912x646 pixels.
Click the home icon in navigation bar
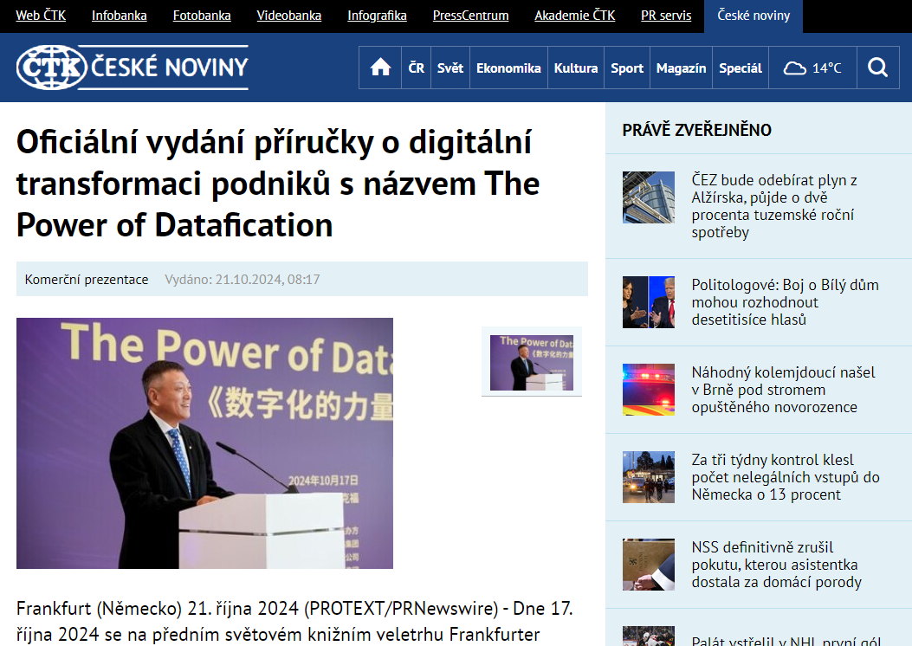(380, 68)
